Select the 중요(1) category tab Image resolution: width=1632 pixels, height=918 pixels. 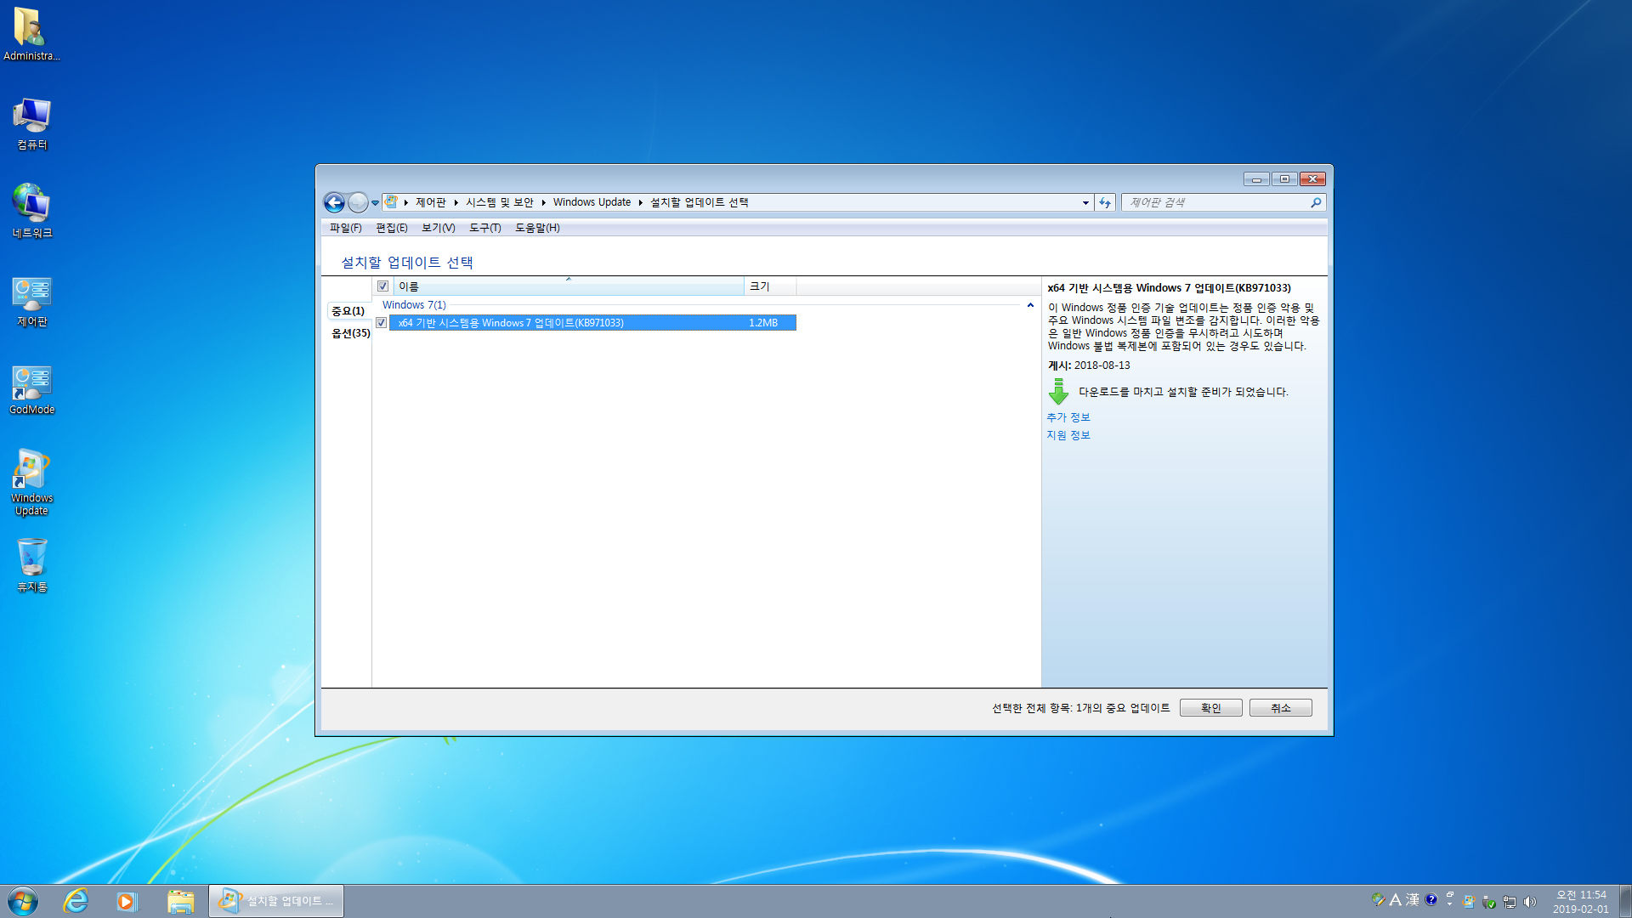pos(348,311)
